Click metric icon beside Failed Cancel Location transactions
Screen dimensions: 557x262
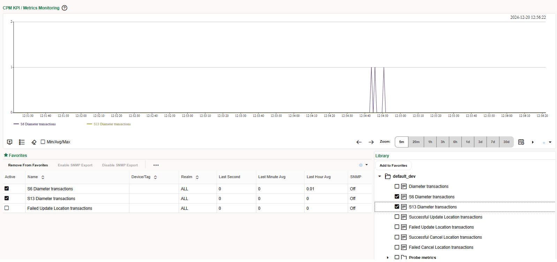pos(404,247)
